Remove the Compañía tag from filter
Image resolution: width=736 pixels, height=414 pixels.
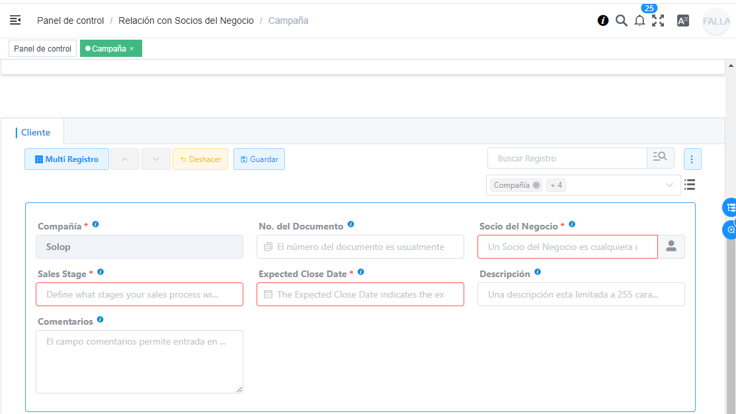click(x=536, y=185)
